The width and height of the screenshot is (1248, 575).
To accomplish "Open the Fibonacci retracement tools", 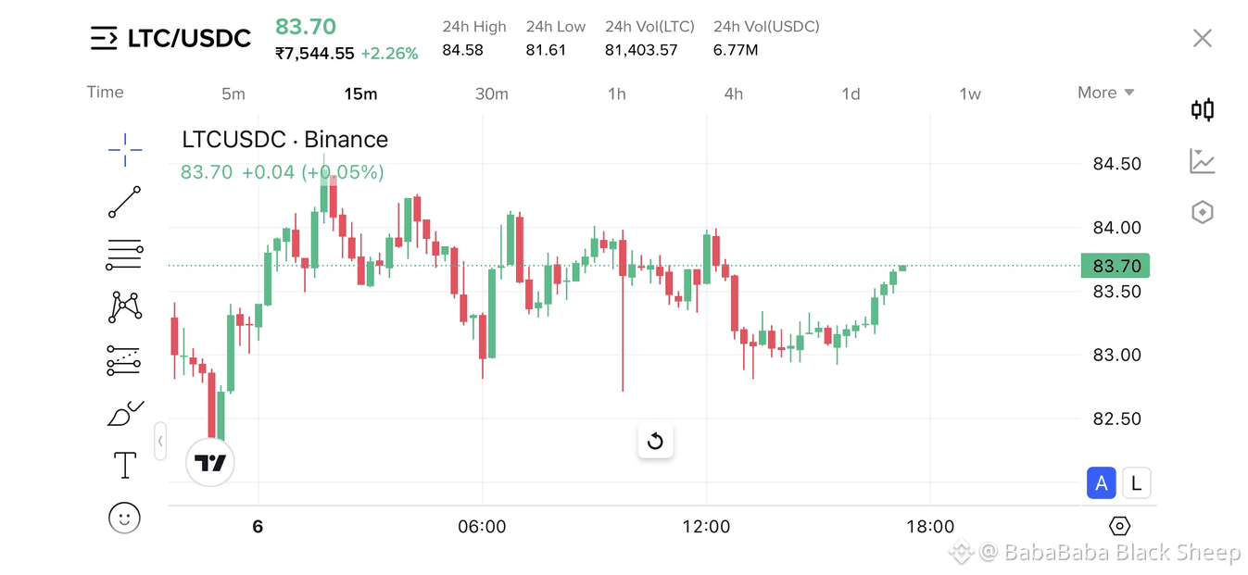I will [124, 254].
